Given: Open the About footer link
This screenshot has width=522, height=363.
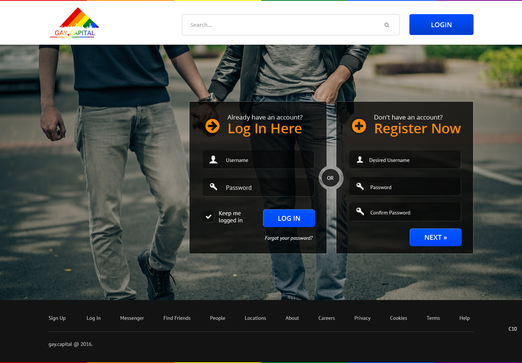Looking at the screenshot, I should [292, 318].
